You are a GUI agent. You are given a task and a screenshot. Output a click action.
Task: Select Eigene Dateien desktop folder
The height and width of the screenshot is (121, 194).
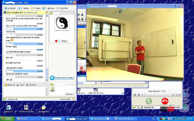pyautogui.click(x=44, y=109)
